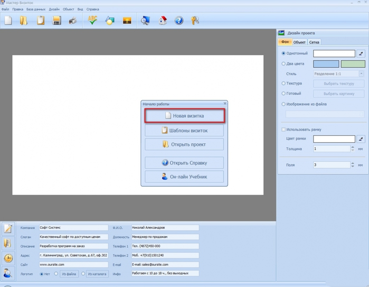Viewport: 369px width, 287px height.
Task: Click the clock sidebar icon in bottom panel
Action: [8, 258]
